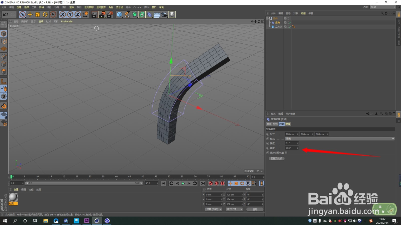
Task: Toggle 保持纵轴长度 checkbox
Action: [x=286, y=153]
